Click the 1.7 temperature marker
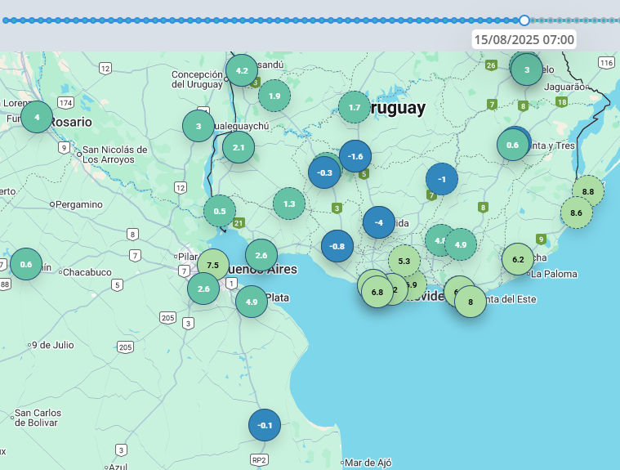This screenshot has height=470, width=620. click(x=355, y=107)
